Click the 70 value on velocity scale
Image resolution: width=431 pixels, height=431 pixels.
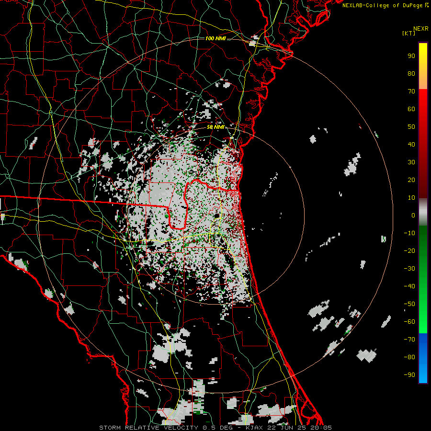coord(411,91)
